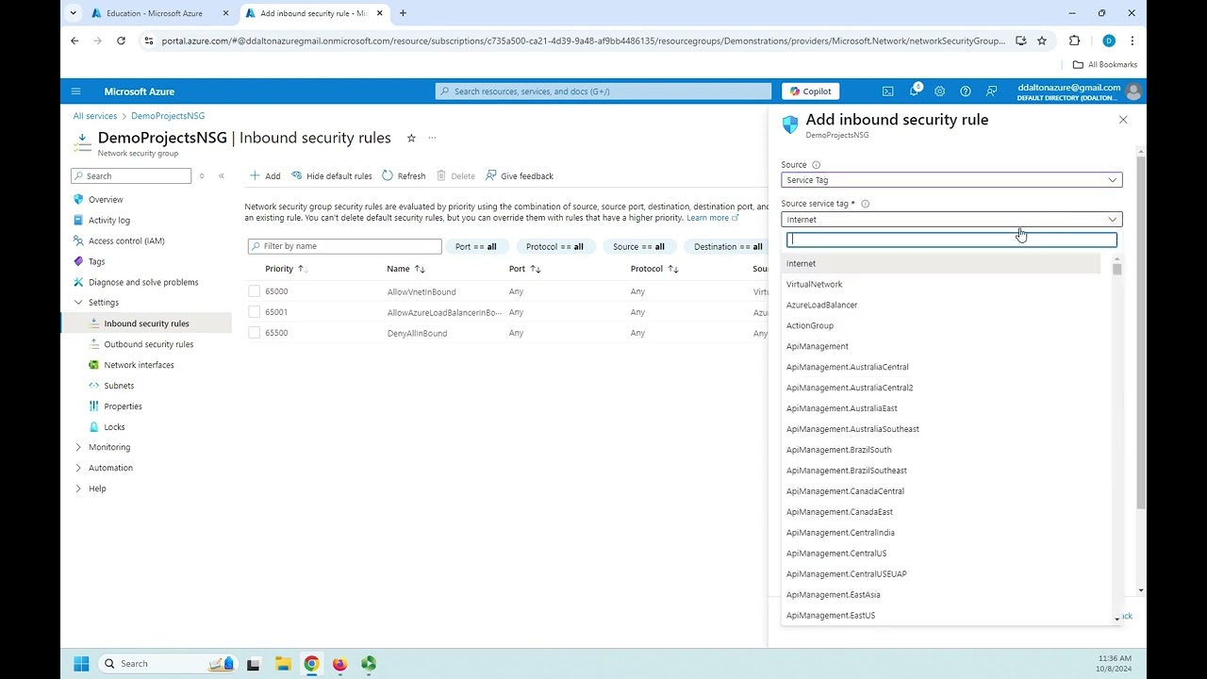Click Give feedback
Screen dimensions: 1207x679
pyautogui.click(x=519, y=176)
